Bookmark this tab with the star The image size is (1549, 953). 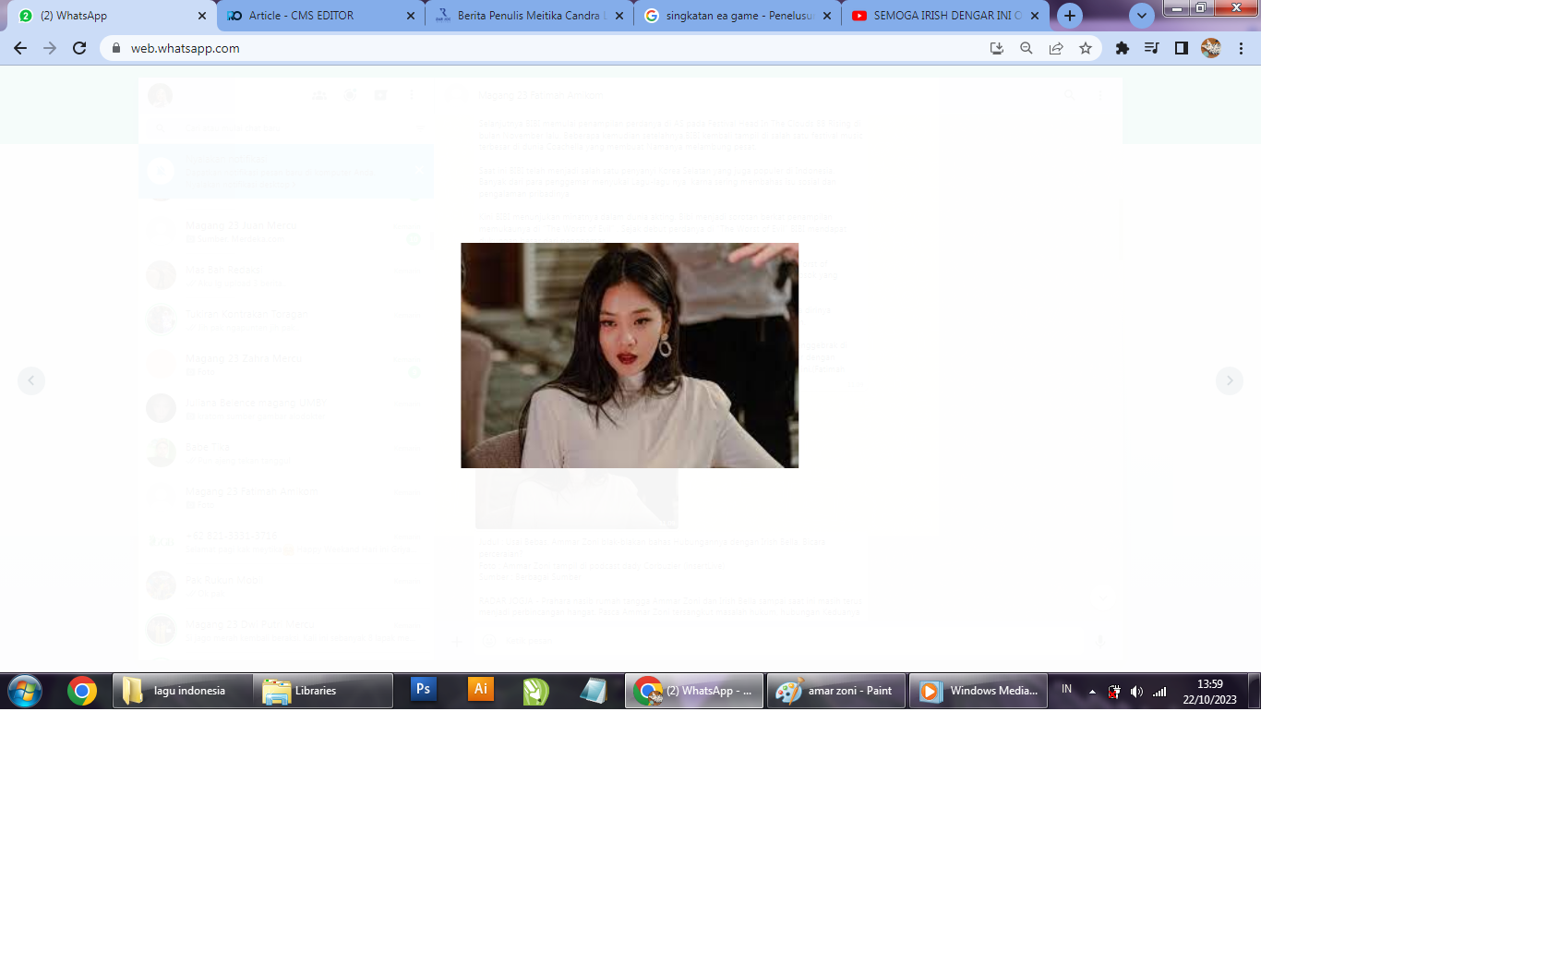[x=1086, y=48]
